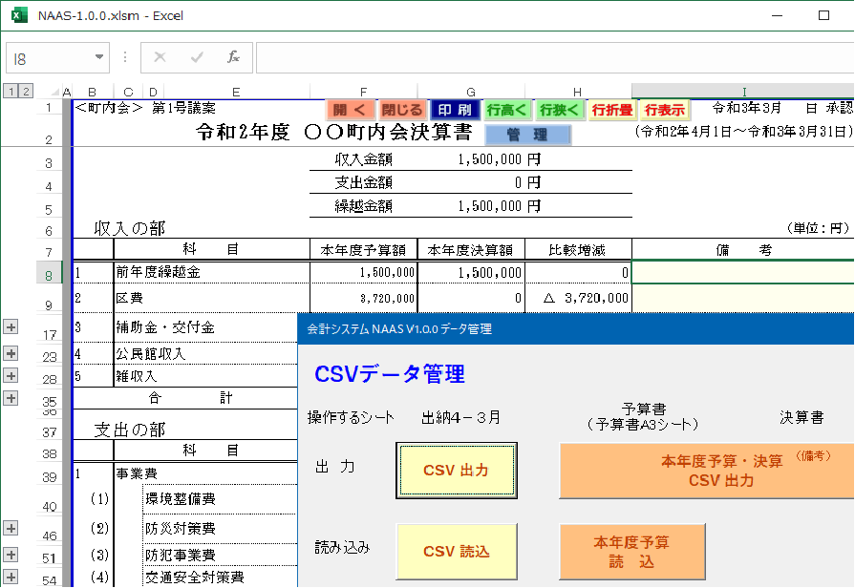Image resolution: width=855 pixels, height=588 pixels.
Task: Minimize the Excel window
Action: [777, 15]
